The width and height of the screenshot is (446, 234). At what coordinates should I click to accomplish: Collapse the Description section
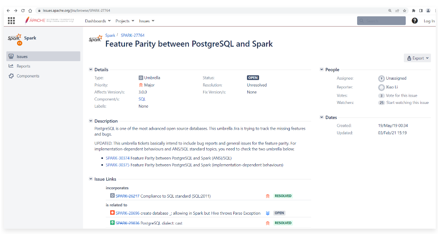[91, 121]
